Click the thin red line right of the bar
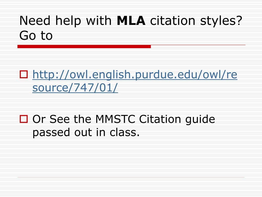This screenshot has height=197, width=262. point(198,45)
